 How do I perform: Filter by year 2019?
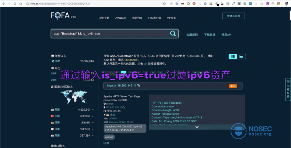54,73
